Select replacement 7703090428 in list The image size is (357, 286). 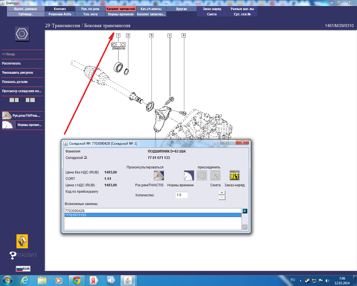(153, 211)
